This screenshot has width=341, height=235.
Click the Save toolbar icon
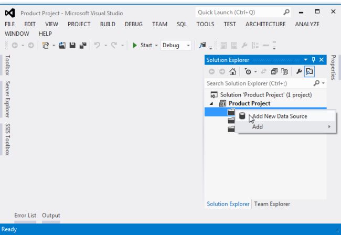coord(72,45)
